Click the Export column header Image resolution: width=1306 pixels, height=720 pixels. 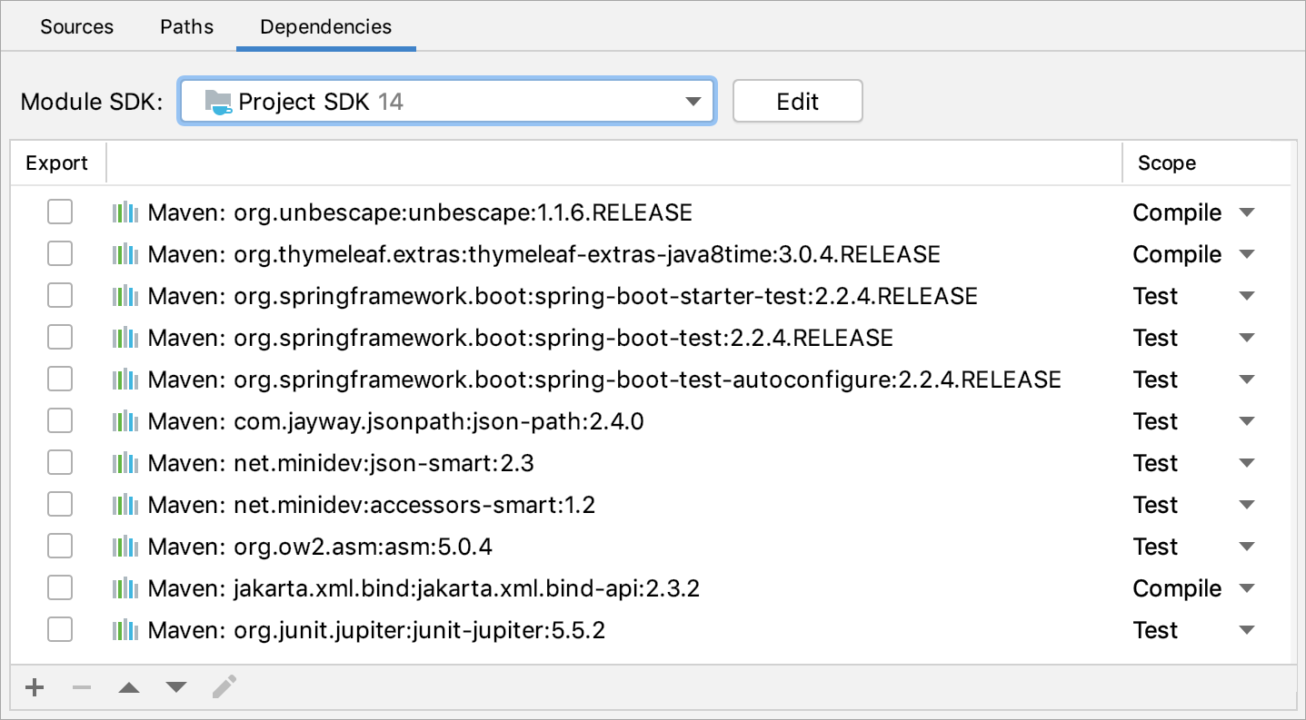click(x=56, y=163)
